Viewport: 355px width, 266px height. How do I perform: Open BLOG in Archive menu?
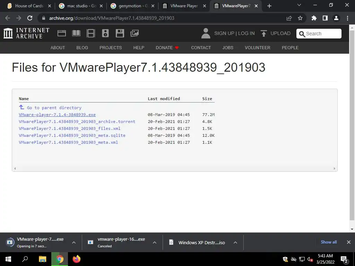(82, 48)
